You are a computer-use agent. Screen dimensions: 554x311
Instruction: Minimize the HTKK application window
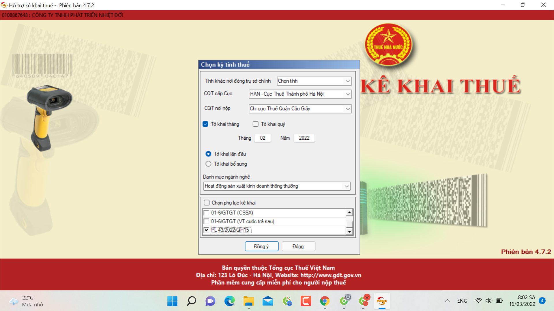click(503, 5)
